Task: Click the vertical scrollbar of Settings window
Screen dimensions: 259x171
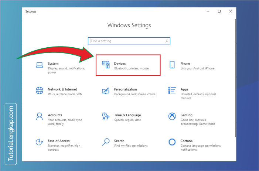Action: 235,78
